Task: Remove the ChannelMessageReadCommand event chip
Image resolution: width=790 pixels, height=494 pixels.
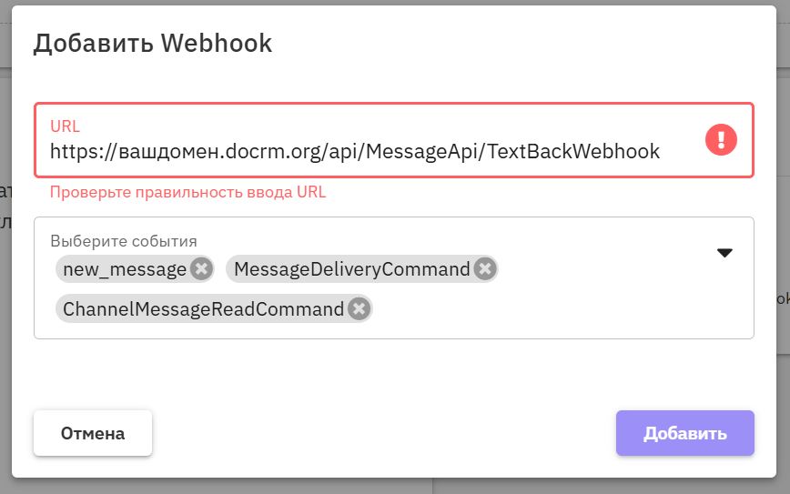Action: (360, 309)
